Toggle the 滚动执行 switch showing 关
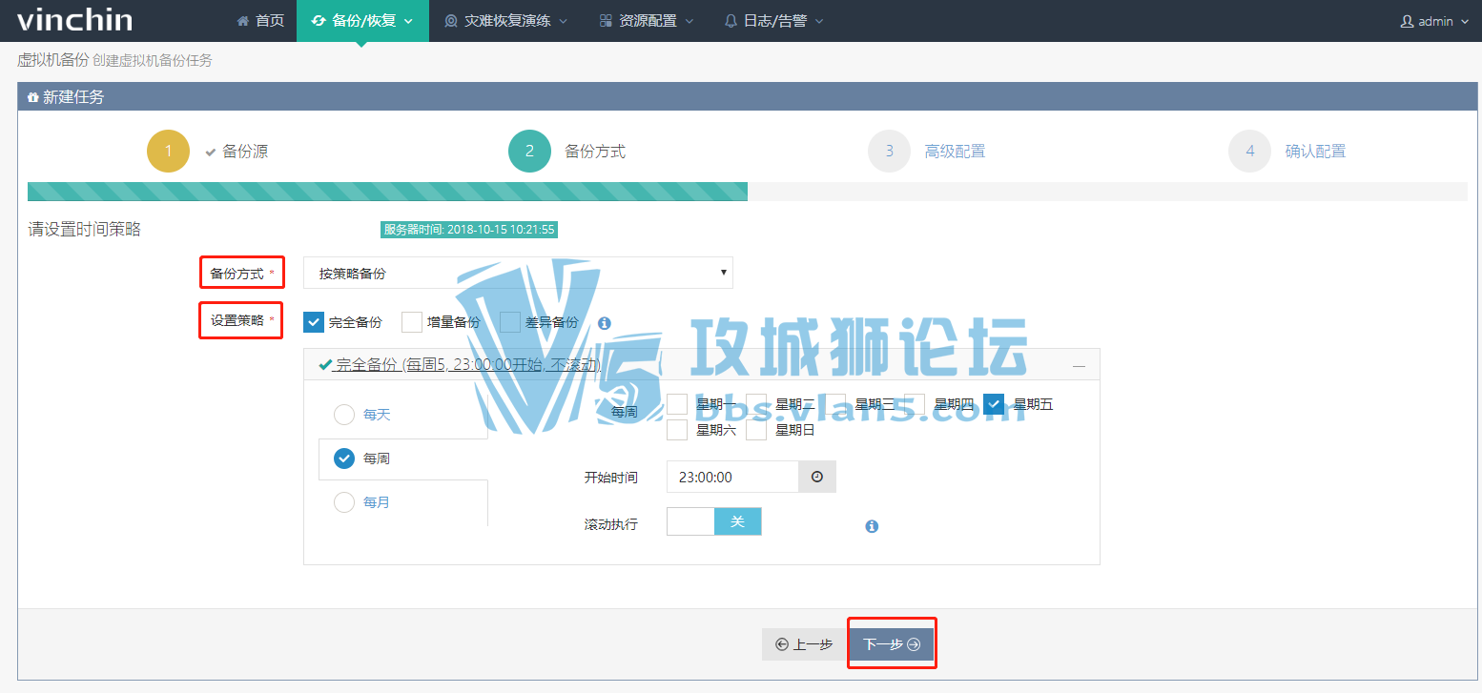Image resolution: width=1482 pixels, height=693 pixels. point(714,521)
